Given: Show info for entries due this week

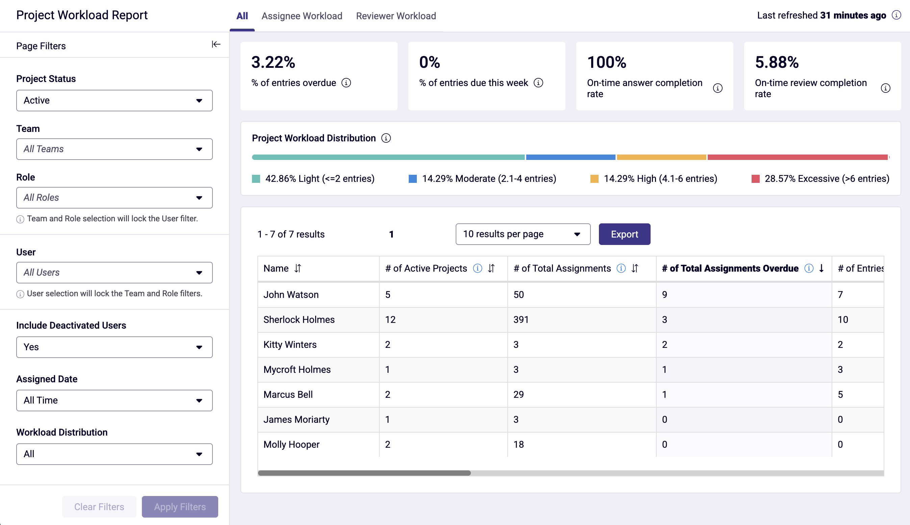Looking at the screenshot, I should pos(538,83).
